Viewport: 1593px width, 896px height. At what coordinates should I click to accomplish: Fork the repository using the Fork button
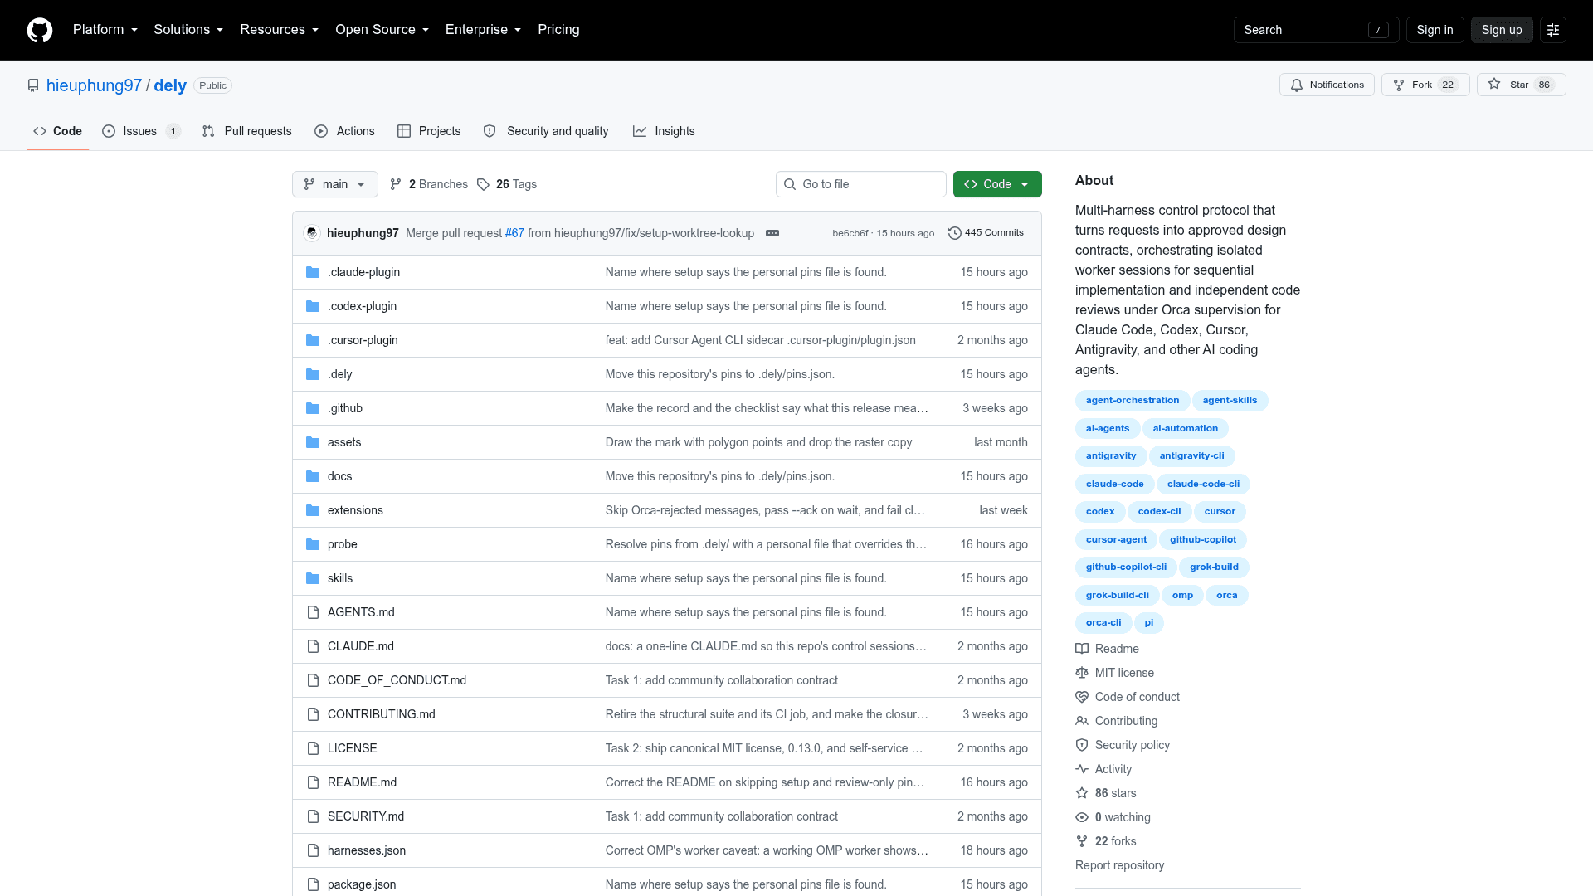pos(1425,85)
